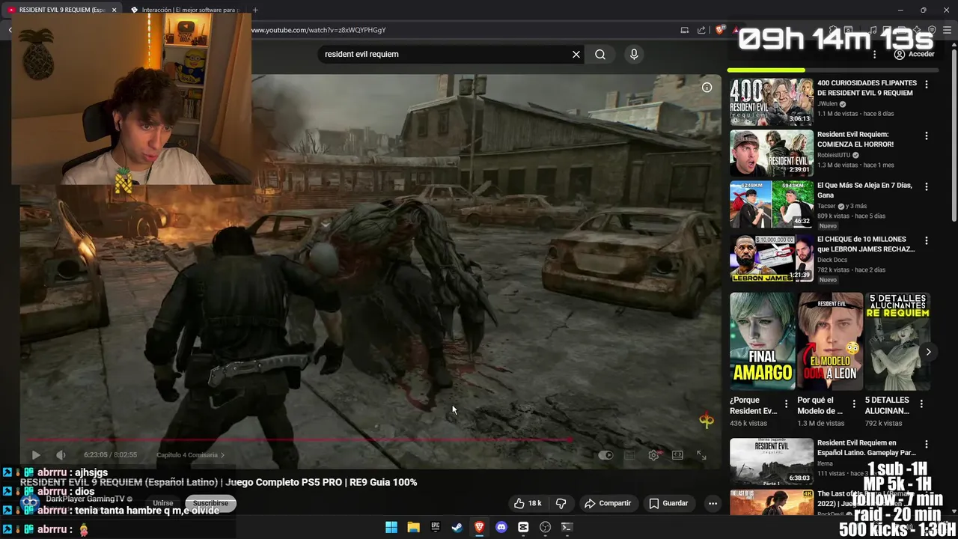
Task: Toggle the autoplay switch in the player
Action: click(605, 455)
